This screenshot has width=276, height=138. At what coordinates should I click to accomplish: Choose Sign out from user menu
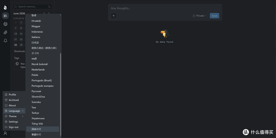[x=14, y=127]
